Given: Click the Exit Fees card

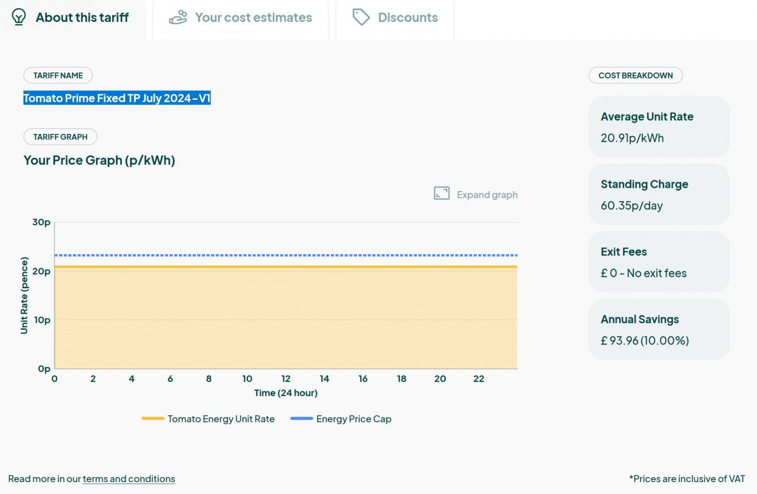Looking at the screenshot, I should pyautogui.click(x=659, y=262).
